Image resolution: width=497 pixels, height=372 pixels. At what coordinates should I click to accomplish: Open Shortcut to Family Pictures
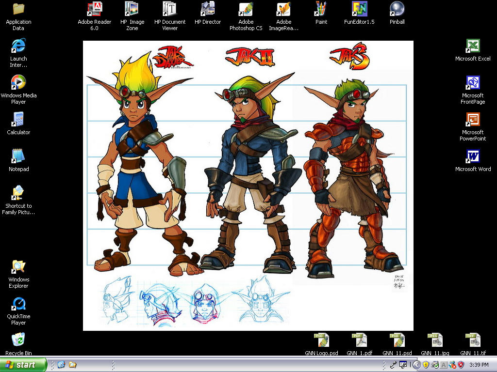tap(18, 200)
